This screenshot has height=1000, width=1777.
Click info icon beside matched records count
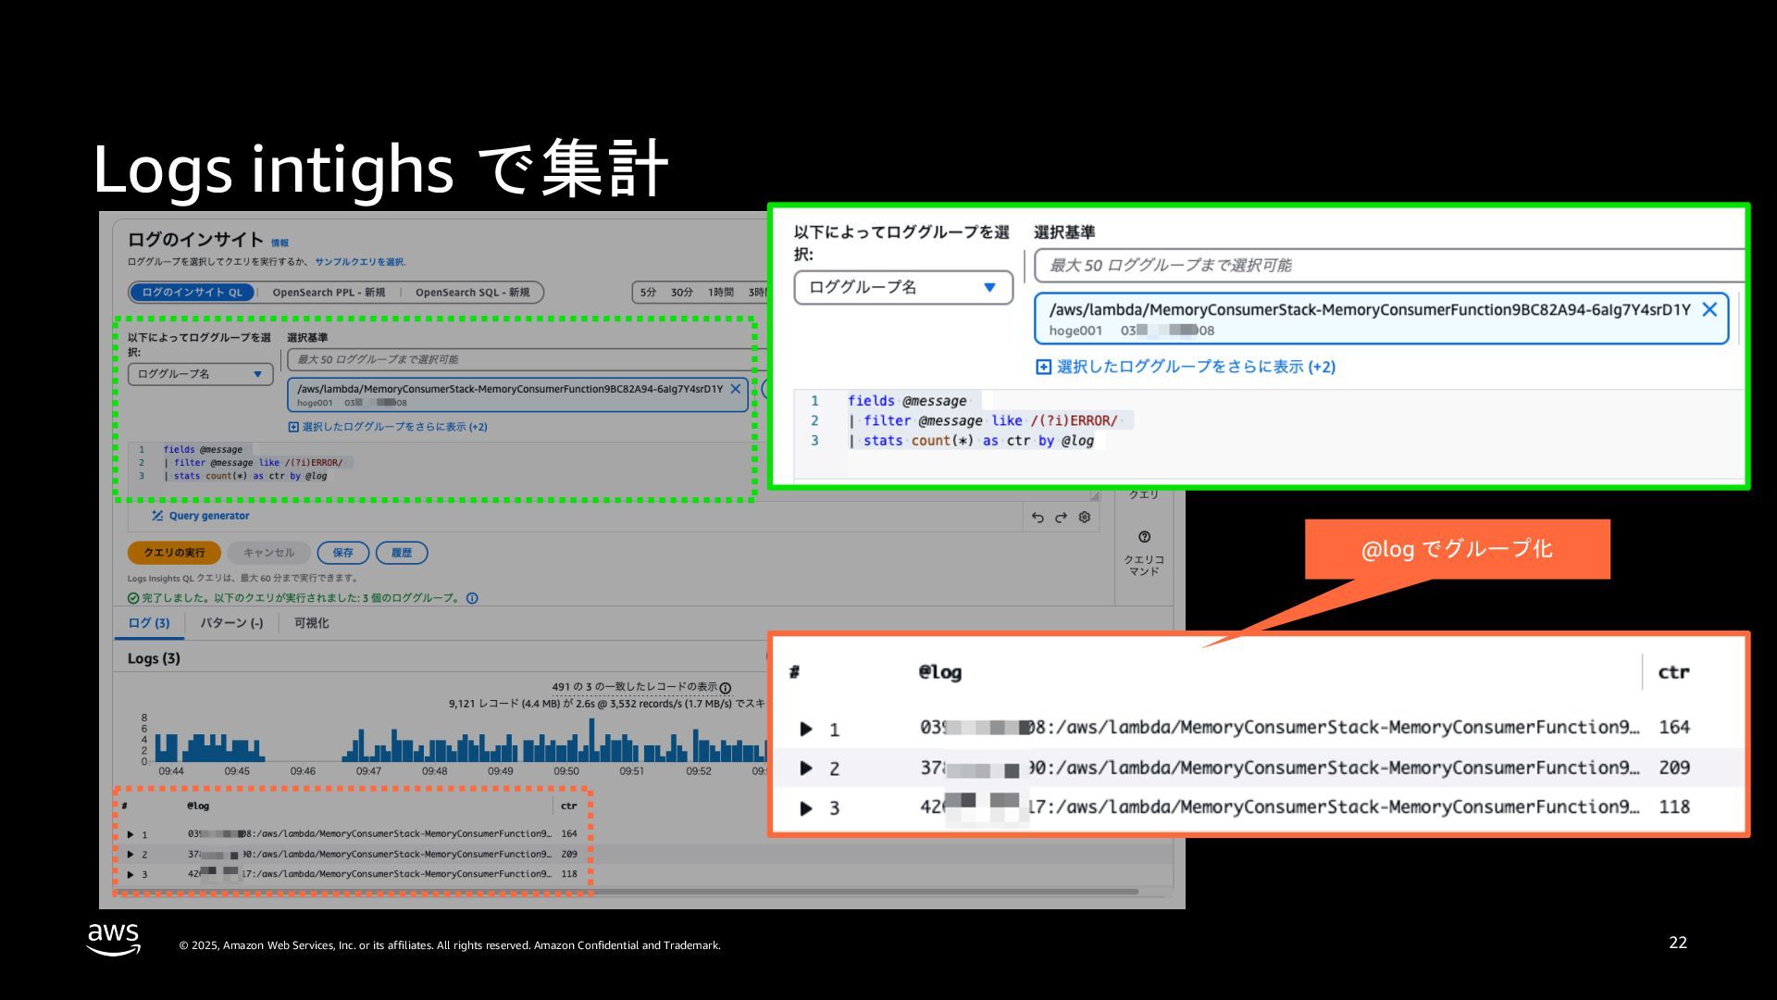725,688
